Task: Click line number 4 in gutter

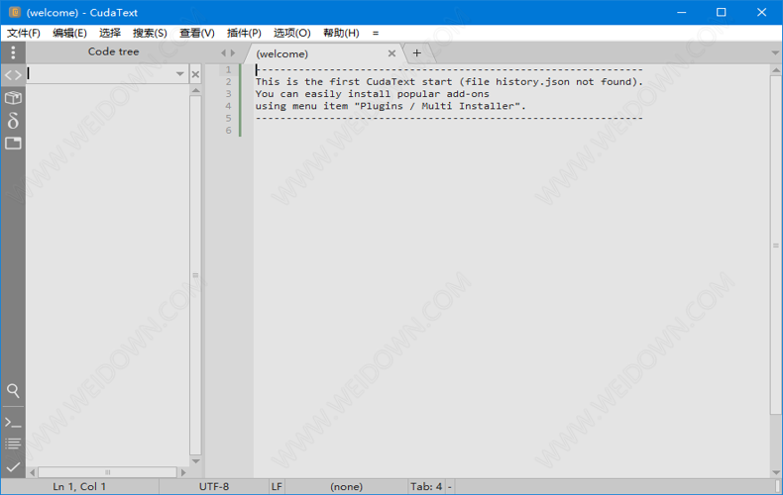Action: (x=228, y=106)
